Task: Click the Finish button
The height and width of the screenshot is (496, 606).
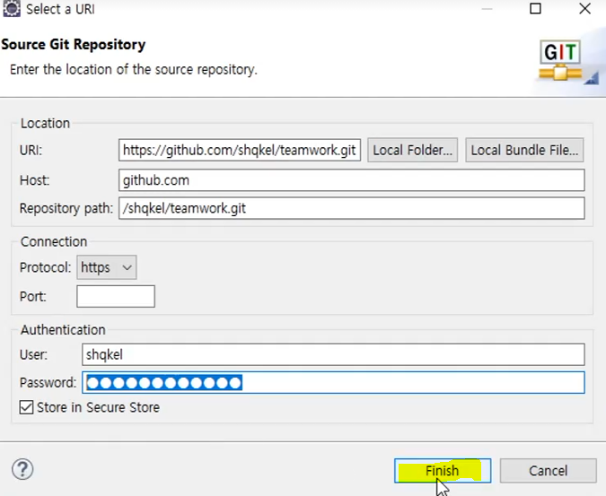Action: click(x=443, y=471)
